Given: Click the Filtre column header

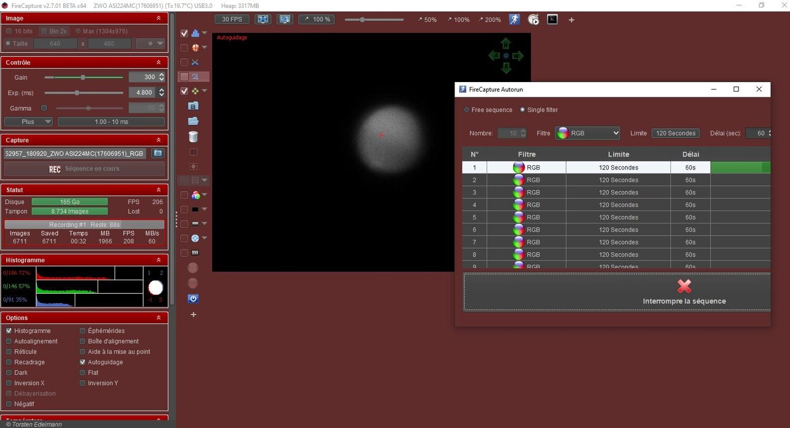Looking at the screenshot, I should click(x=527, y=154).
